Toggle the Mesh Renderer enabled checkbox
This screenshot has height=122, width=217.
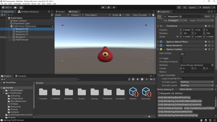click(164, 45)
